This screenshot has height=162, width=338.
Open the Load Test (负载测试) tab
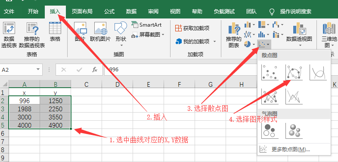[224, 12]
